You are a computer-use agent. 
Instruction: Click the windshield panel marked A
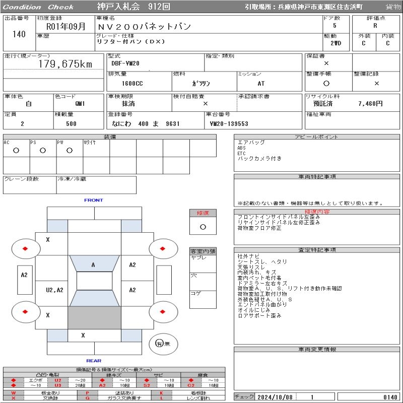click(94, 264)
